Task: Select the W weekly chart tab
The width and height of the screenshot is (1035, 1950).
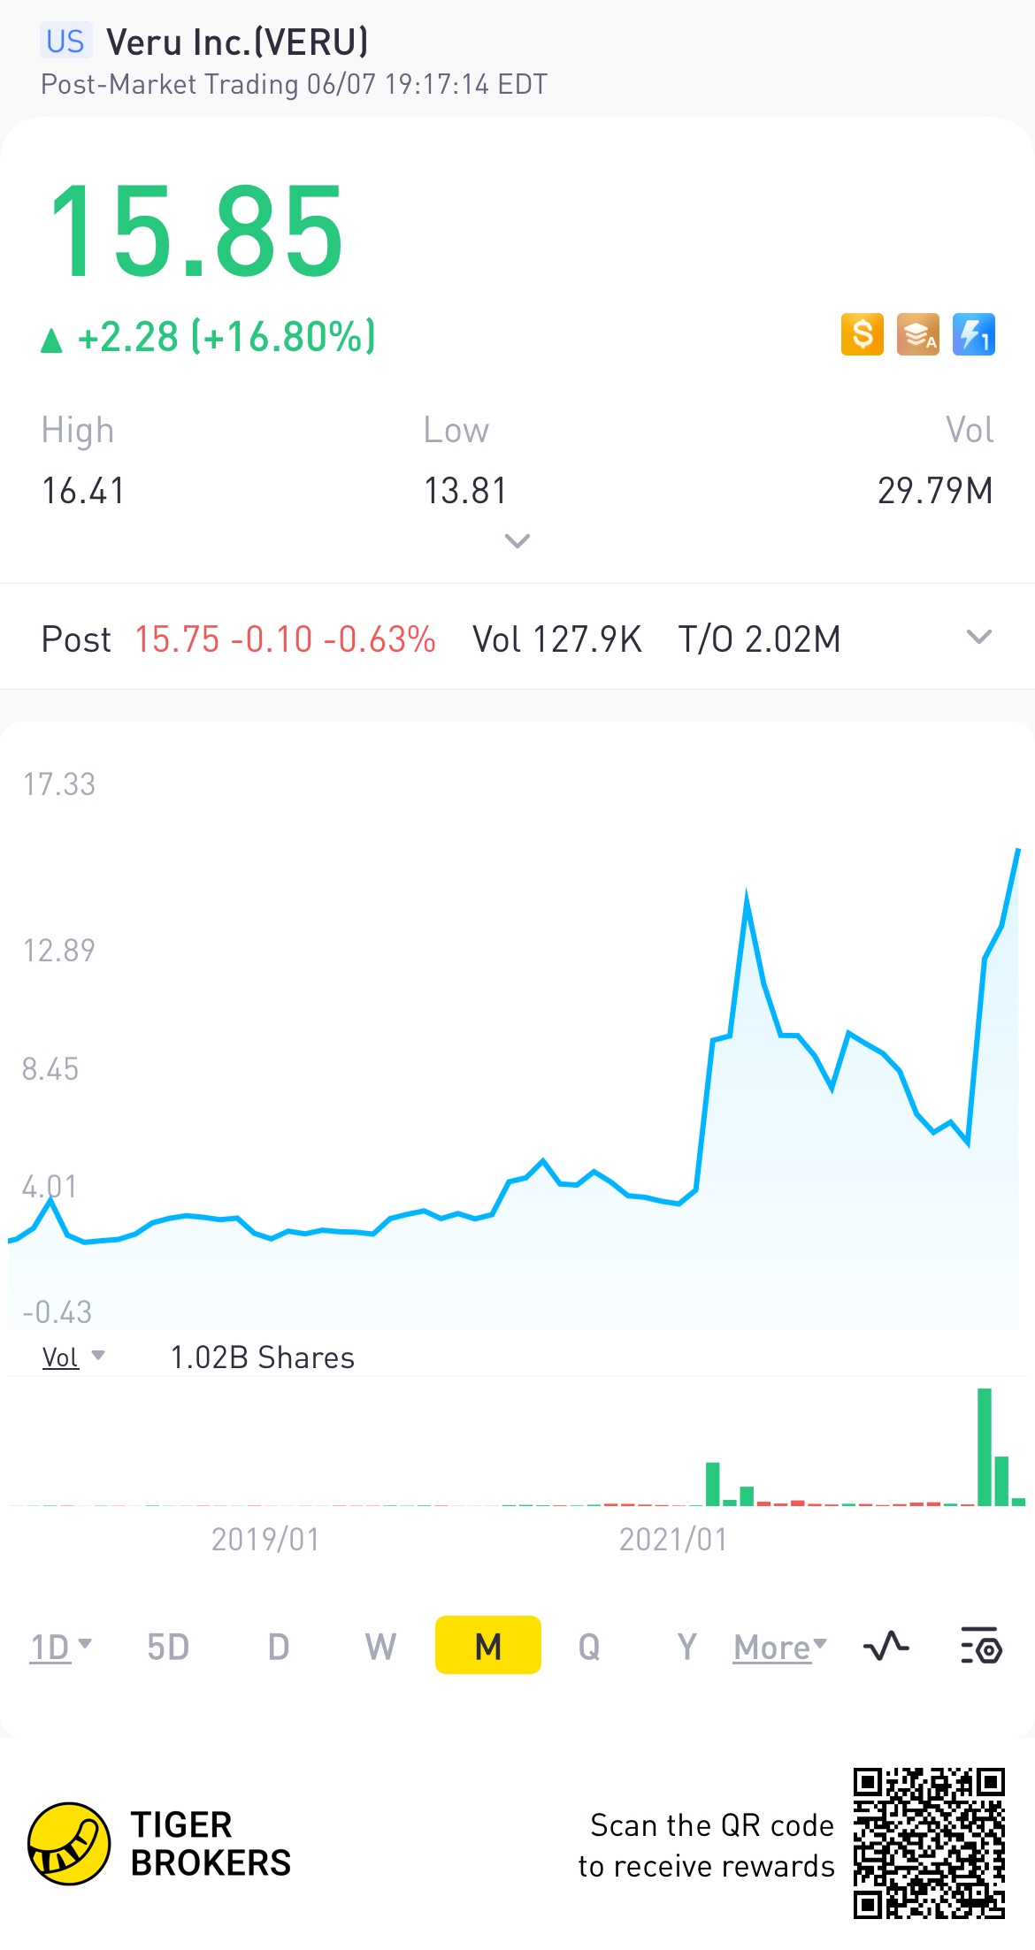Action: pyautogui.click(x=380, y=1647)
